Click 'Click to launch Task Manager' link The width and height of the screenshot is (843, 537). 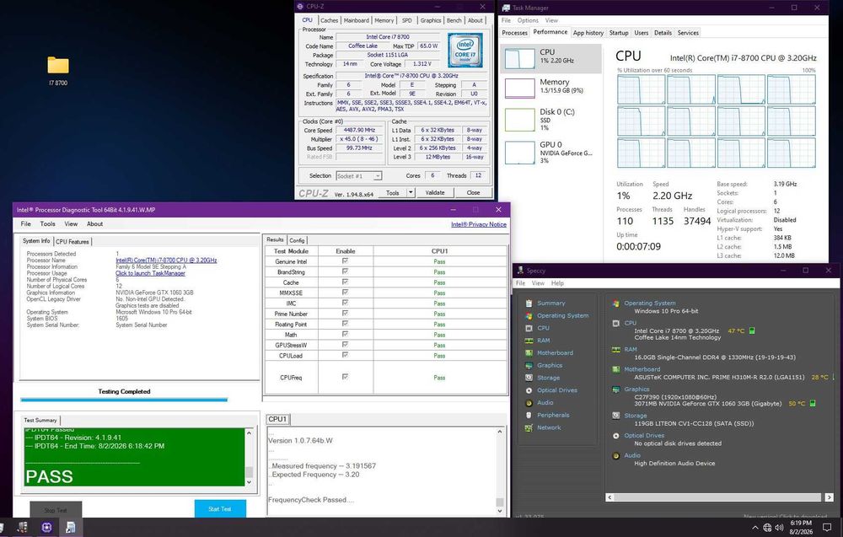click(150, 273)
